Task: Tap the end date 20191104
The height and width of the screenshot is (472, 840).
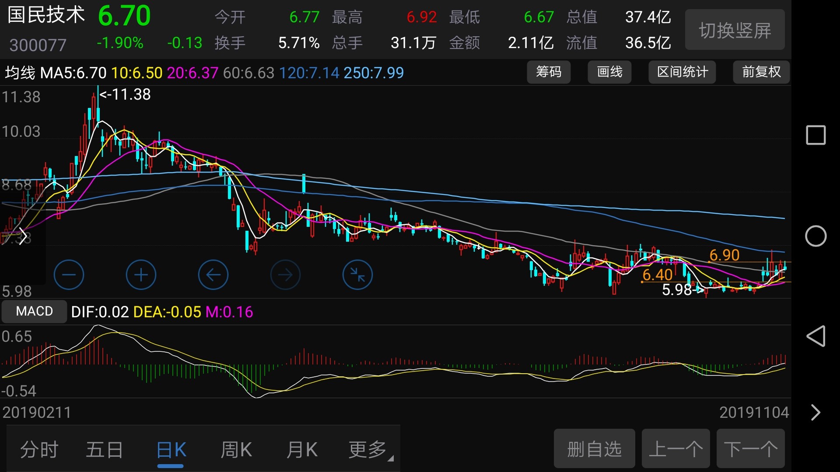Action: [754, 412]
